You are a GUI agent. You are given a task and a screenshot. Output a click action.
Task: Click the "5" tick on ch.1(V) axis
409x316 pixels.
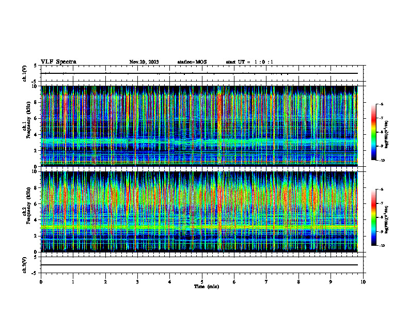pos(36,66)
